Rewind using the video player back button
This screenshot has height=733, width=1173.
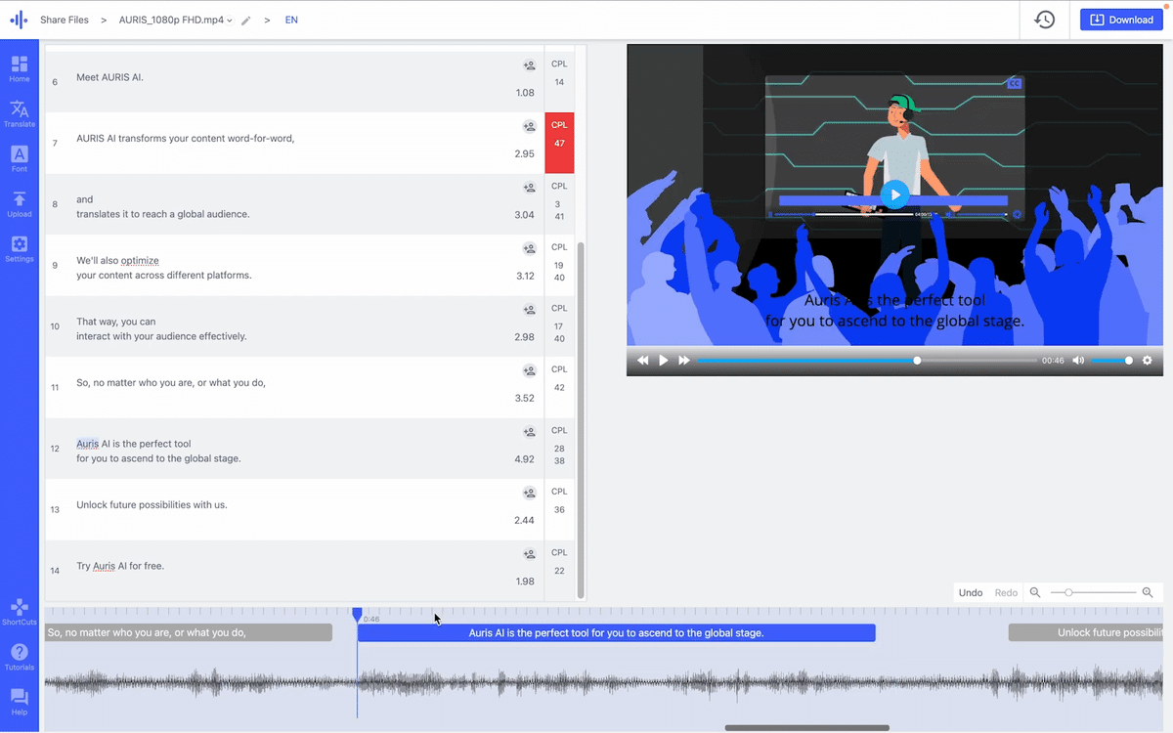(643, 361)
